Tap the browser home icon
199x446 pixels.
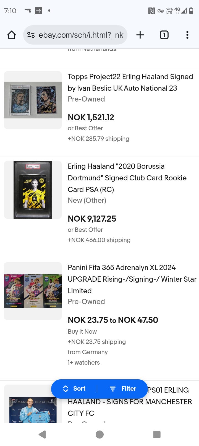[x=12, y=35]
